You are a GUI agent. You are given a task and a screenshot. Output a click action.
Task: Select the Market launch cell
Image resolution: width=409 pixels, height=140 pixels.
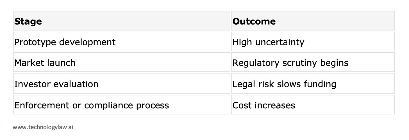click(x=122, y=62)
